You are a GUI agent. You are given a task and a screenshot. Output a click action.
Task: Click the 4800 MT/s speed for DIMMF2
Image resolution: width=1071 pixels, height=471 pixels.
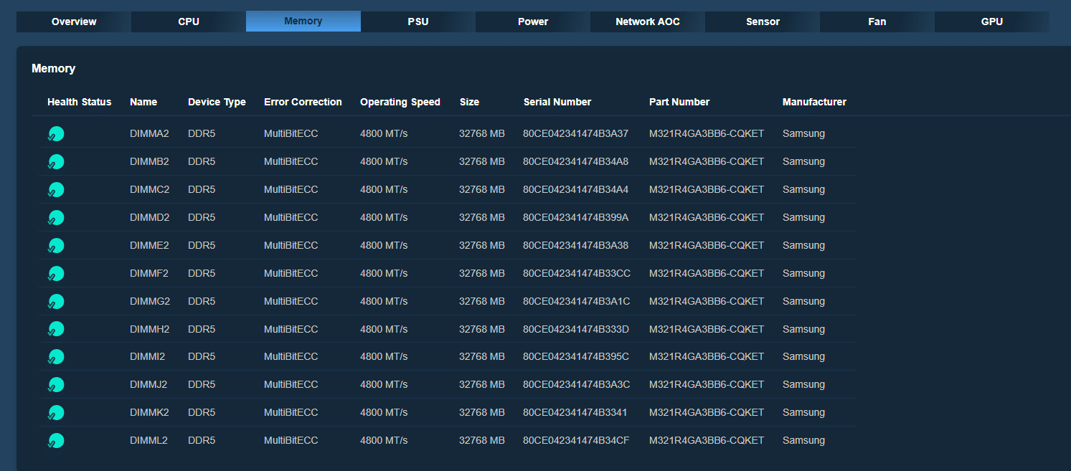coord(384,273)
